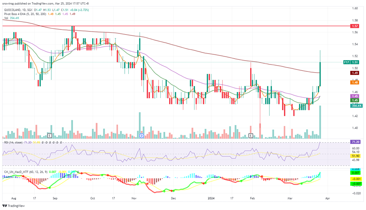366x210 pixels.
Task: Select the GUOCOLAND, 1D, SGX legend title
Action: (18, 10)
